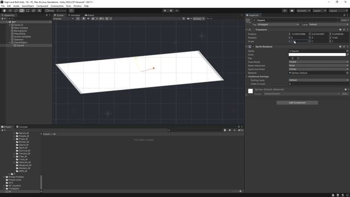Collapse GameObject in Hierarchy

pyautogui.click(x=10, y=43)
